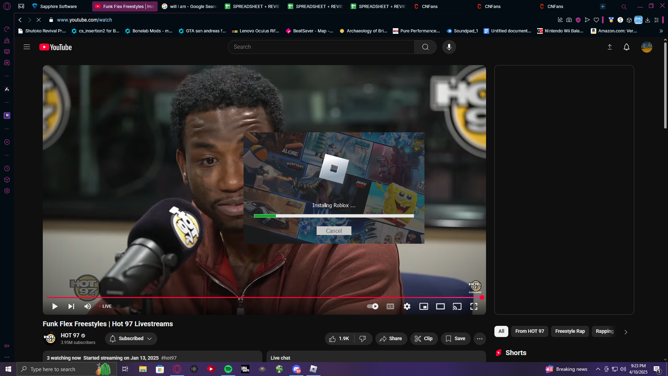This screenshot has height=376, width=668.
Task: Open the YouTube hamburger guide menu
Action: (27, 47)
